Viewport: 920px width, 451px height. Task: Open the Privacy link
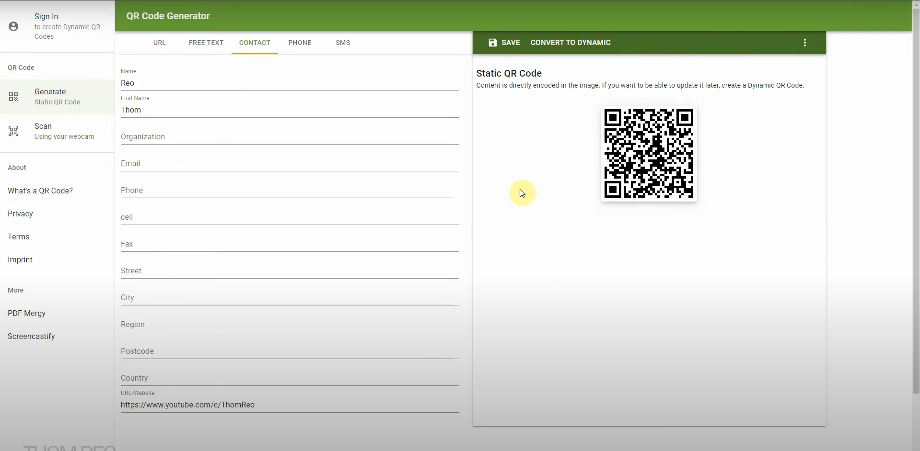click(20, 214)
